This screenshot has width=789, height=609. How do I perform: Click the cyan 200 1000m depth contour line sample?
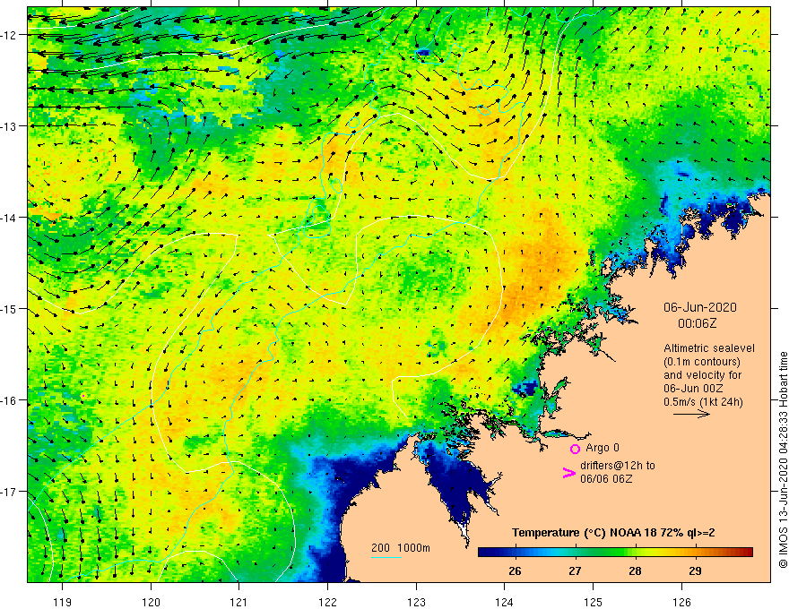[386, 557]
